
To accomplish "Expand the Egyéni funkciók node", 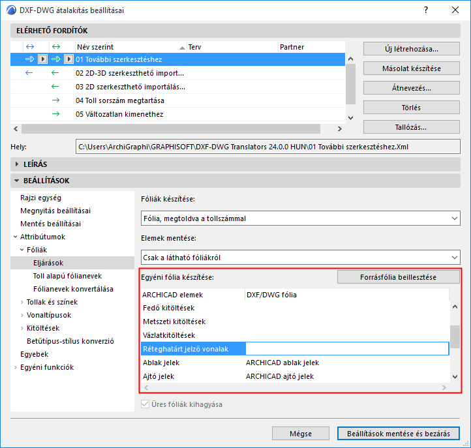I will click(15, 367).
